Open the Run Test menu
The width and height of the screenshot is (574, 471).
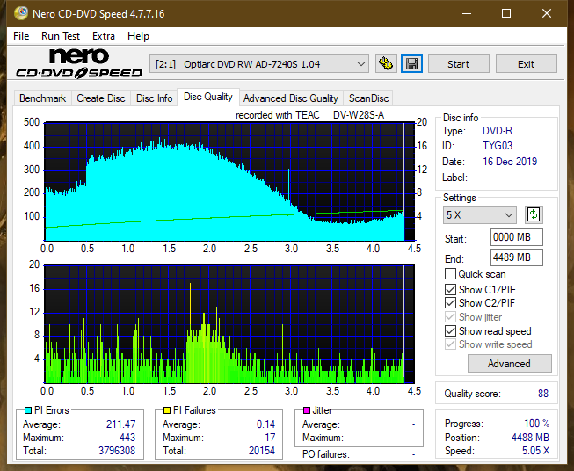61,36
